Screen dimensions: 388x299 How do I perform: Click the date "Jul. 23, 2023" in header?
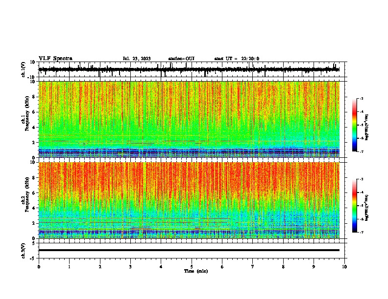pyautogui.click(x=137, y=59)
